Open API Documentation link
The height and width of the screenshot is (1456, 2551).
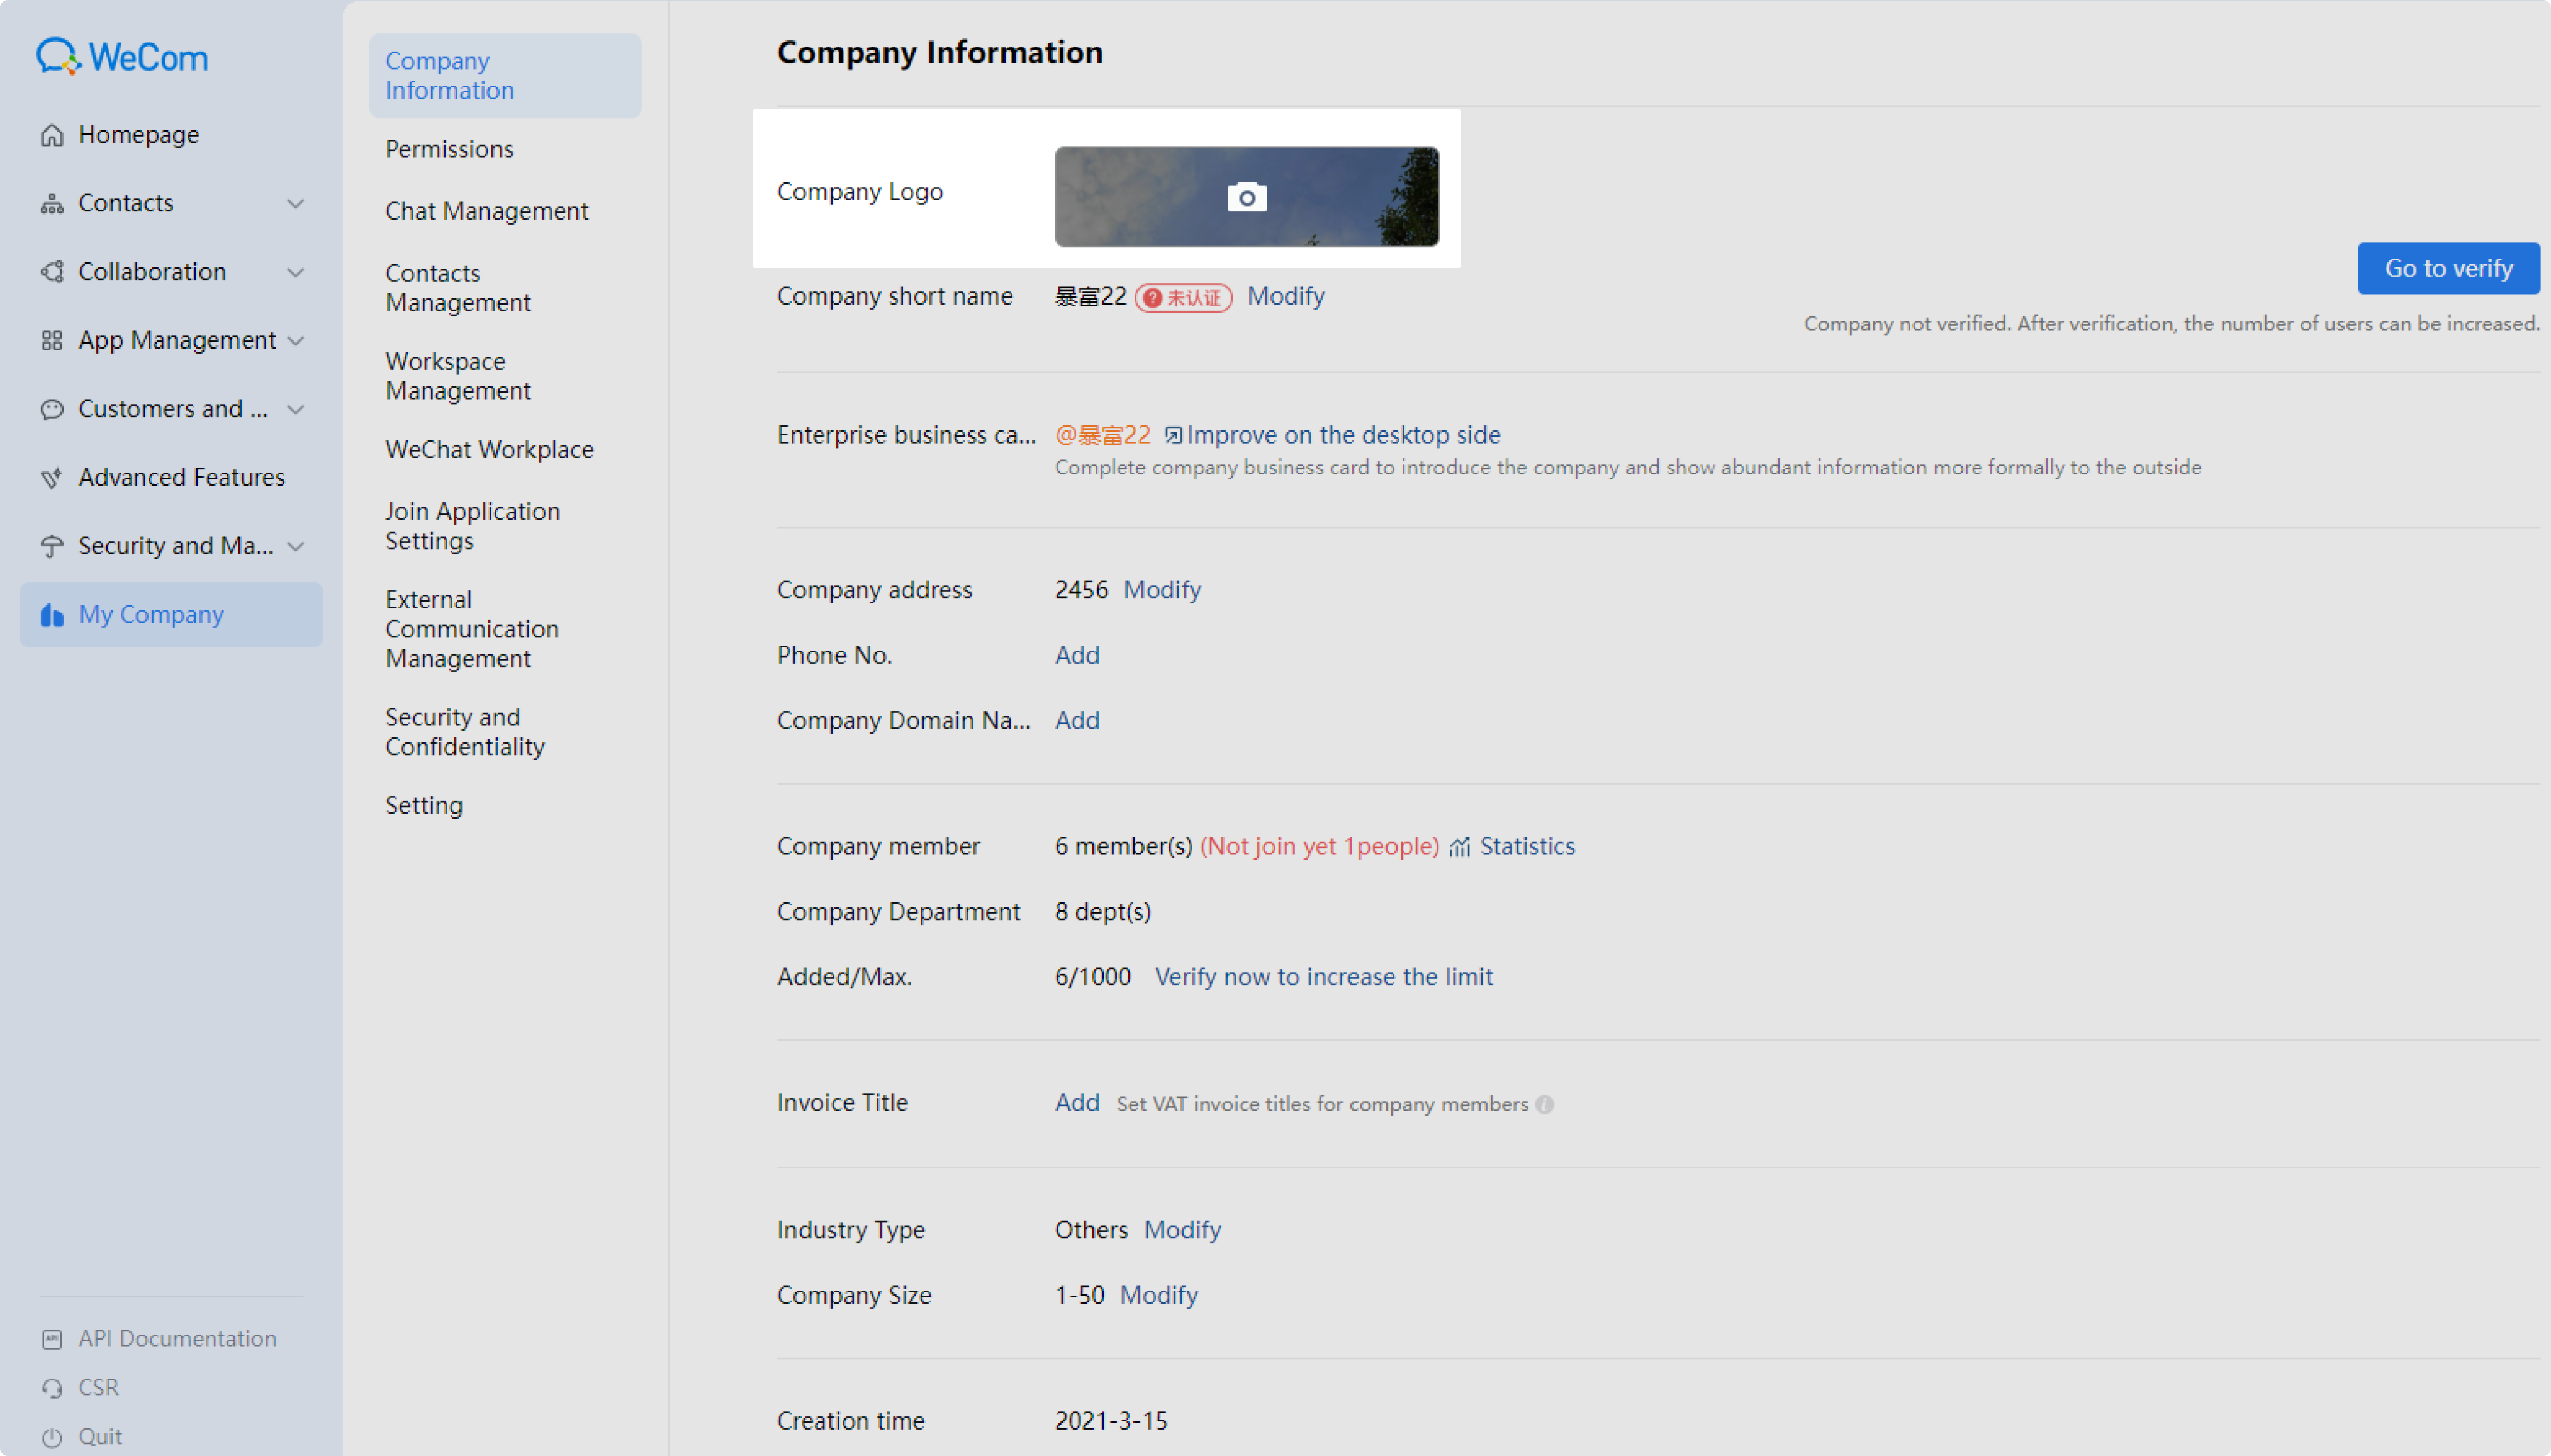pyautogui.click(x=177, y=1339)
